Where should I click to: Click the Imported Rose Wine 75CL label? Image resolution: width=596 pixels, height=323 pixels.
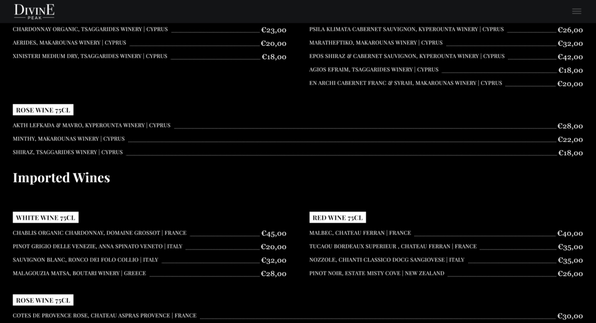click(x=43, y=300)
